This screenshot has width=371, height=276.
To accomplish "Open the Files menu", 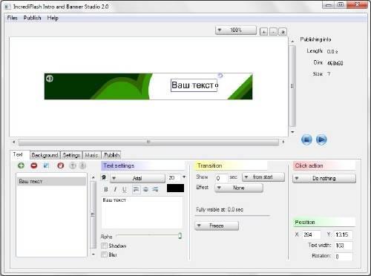I will [12, 18].
